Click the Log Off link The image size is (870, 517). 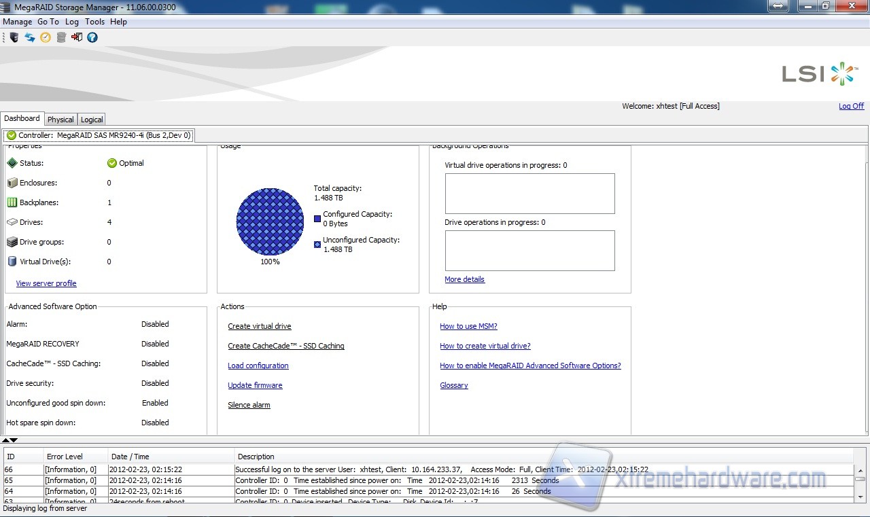click(851, 106)
